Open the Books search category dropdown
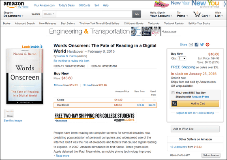227x160 pixels. point(49,14)
